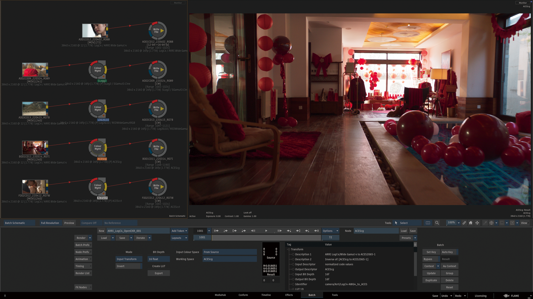Click the FLAME fish logo icon
The height and width of the screenshot is (299, 533).
[x=506, y=296]
